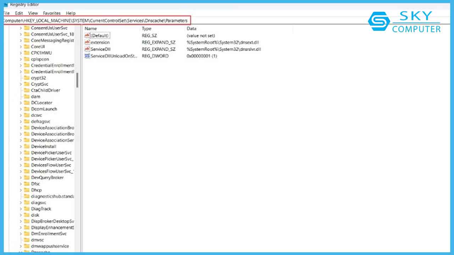
Task: Expand the DisplayEnhancementS key chevron
Action: (x=21, y=227)
